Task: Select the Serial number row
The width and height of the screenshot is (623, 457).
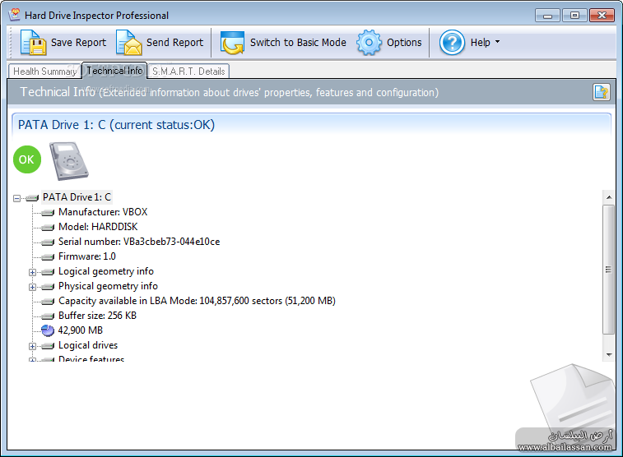Action: coord(139,242)
